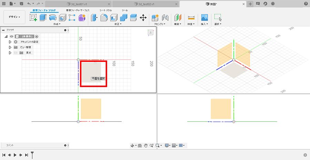Click the Offset Plane construct icon
The height and width of the screenshot is (160, 310).
(178, 18)
